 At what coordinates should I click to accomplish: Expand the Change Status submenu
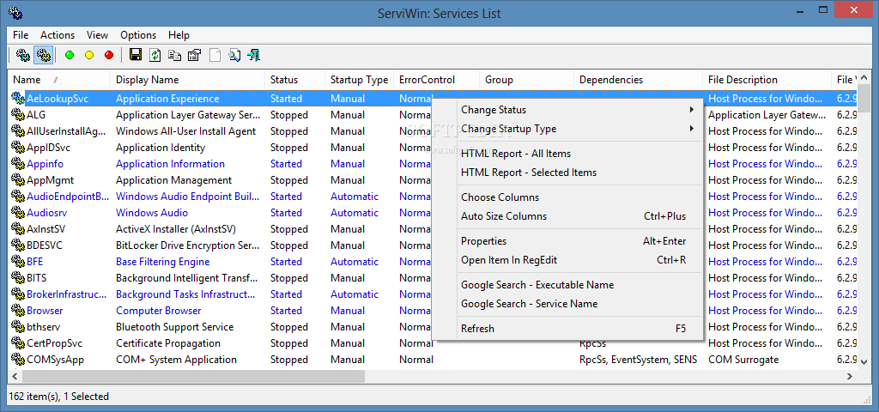click(567, 110)
